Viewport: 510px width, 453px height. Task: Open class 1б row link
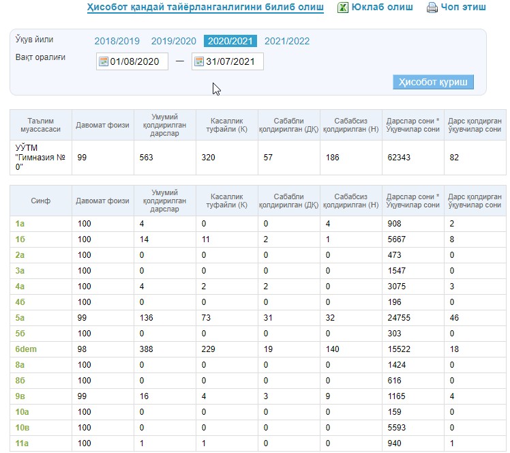(x=19, y=239)
